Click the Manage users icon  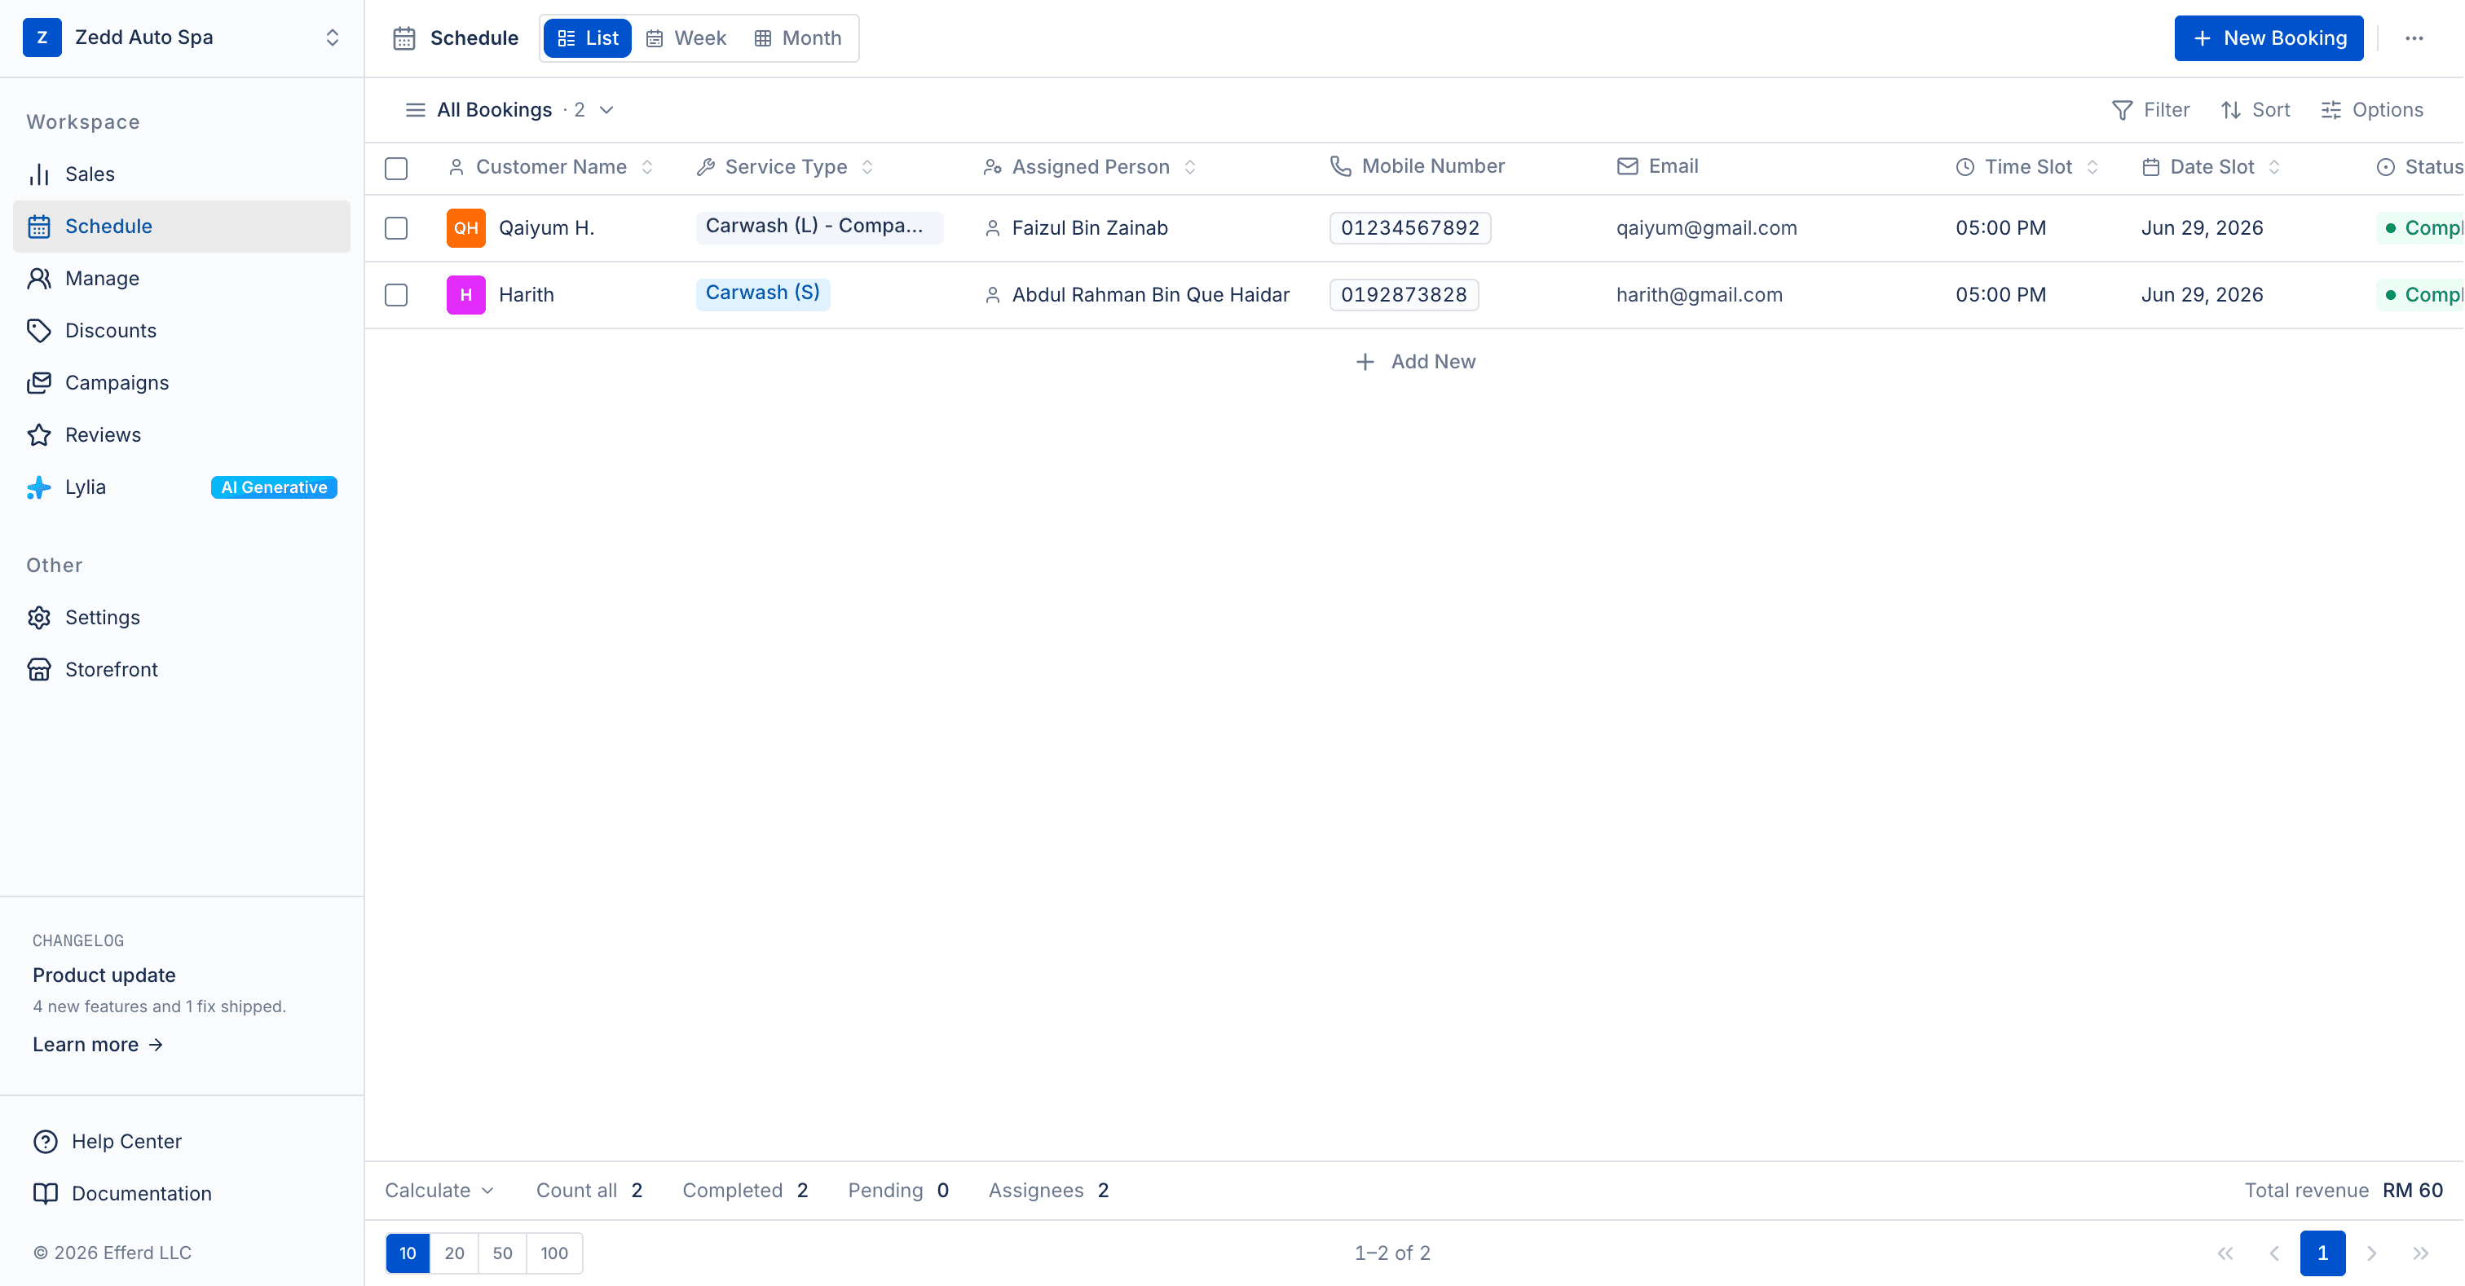click(x=39, y=279)
